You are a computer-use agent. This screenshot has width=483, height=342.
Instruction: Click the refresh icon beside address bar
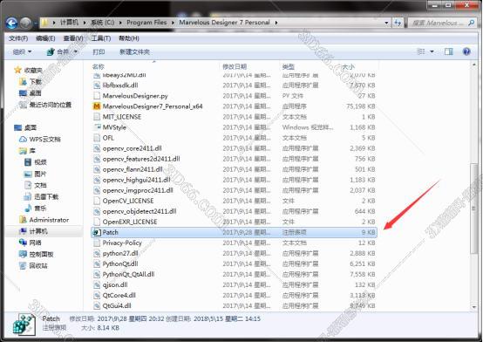(x=398, y=23)
